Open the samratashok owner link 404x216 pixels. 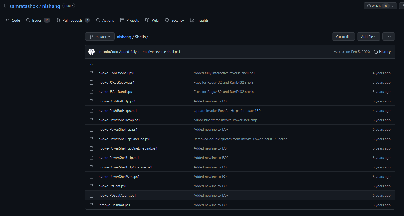tap(24, 6)
